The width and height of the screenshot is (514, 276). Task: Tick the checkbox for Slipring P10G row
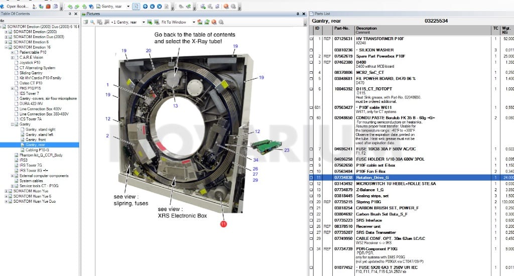311,202
